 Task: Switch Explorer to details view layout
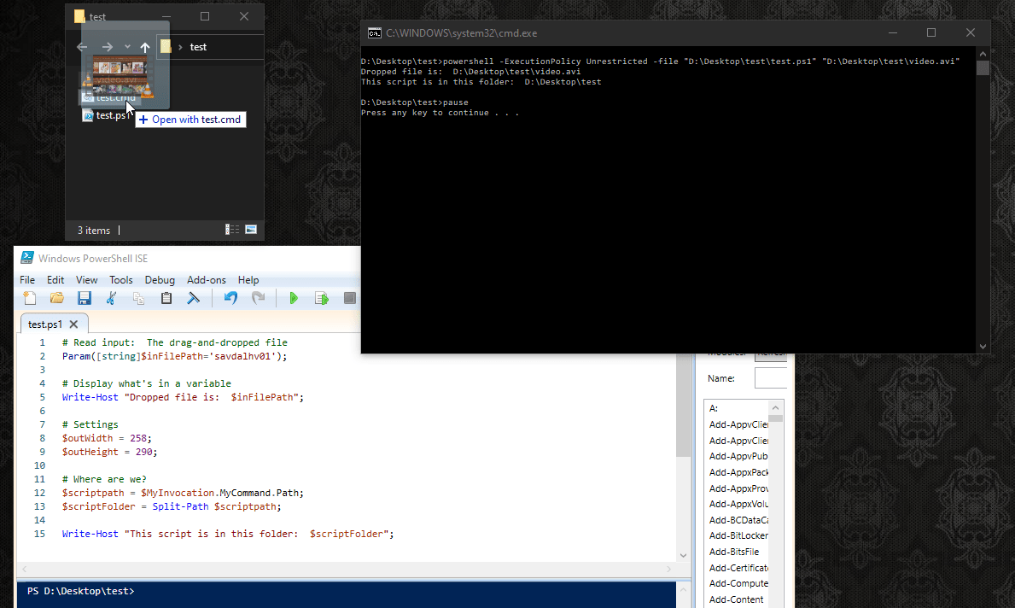coord(232,230)
